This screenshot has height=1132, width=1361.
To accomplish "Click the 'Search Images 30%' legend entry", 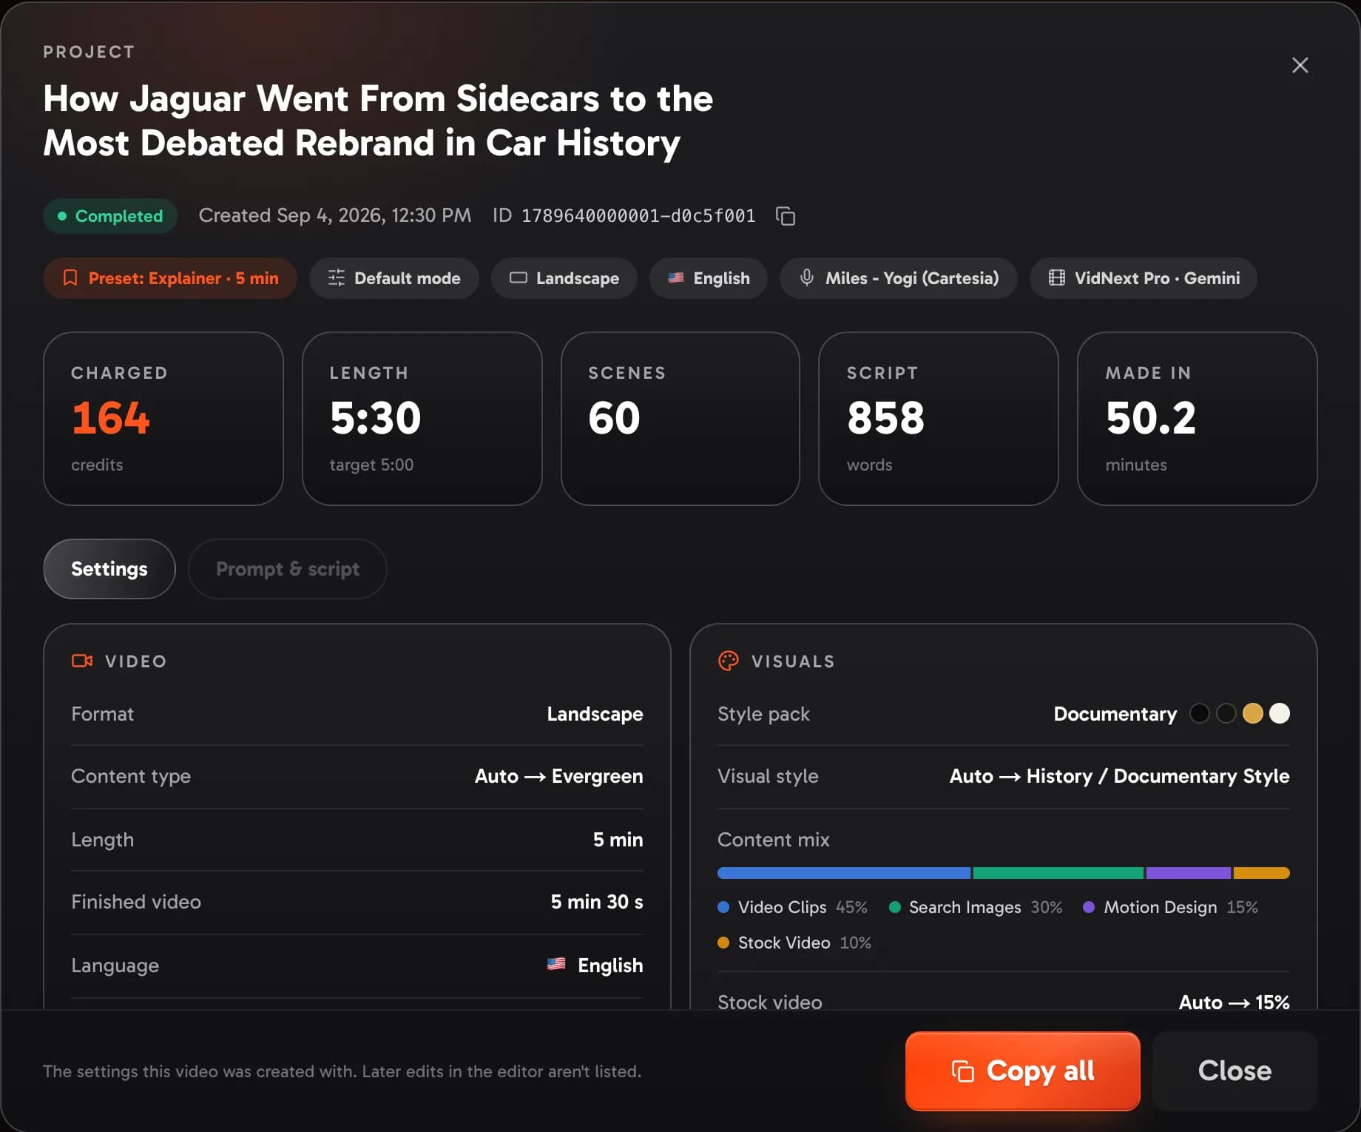I will click(976, 907).
